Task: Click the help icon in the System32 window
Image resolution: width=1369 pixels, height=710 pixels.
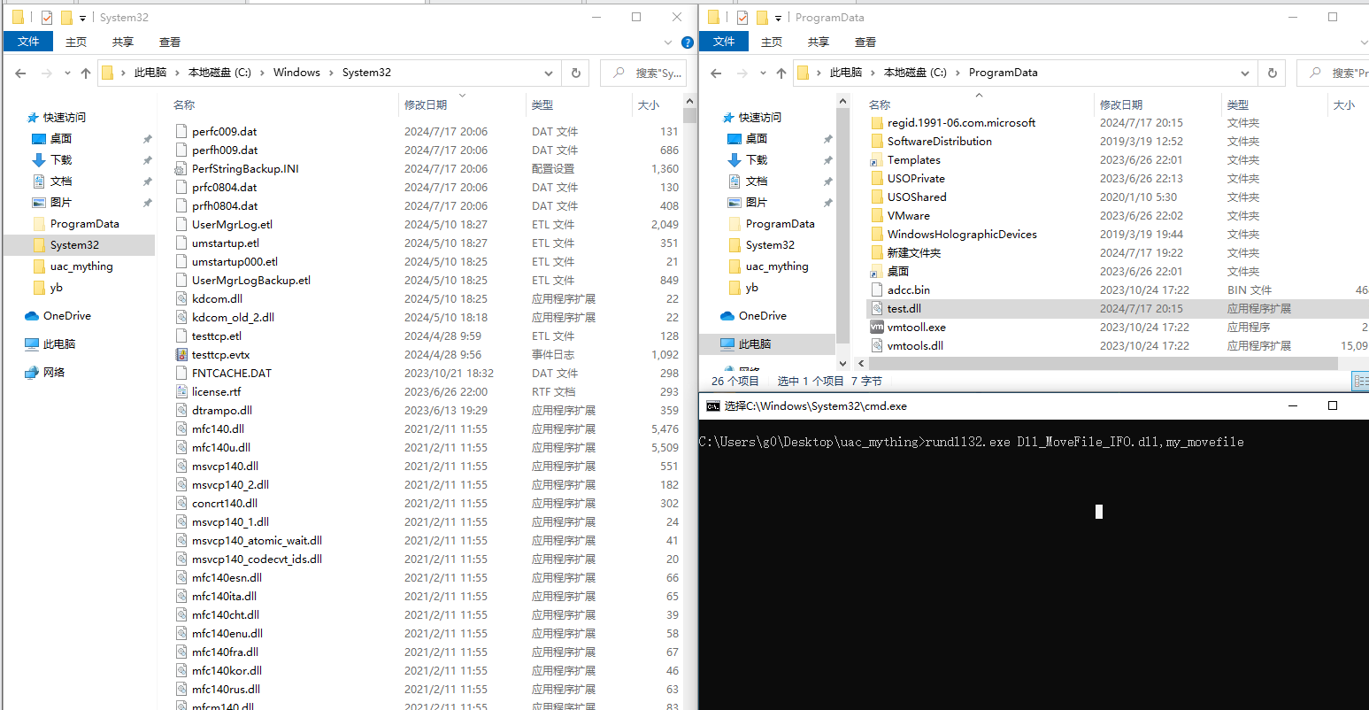Action: point(688,42)
